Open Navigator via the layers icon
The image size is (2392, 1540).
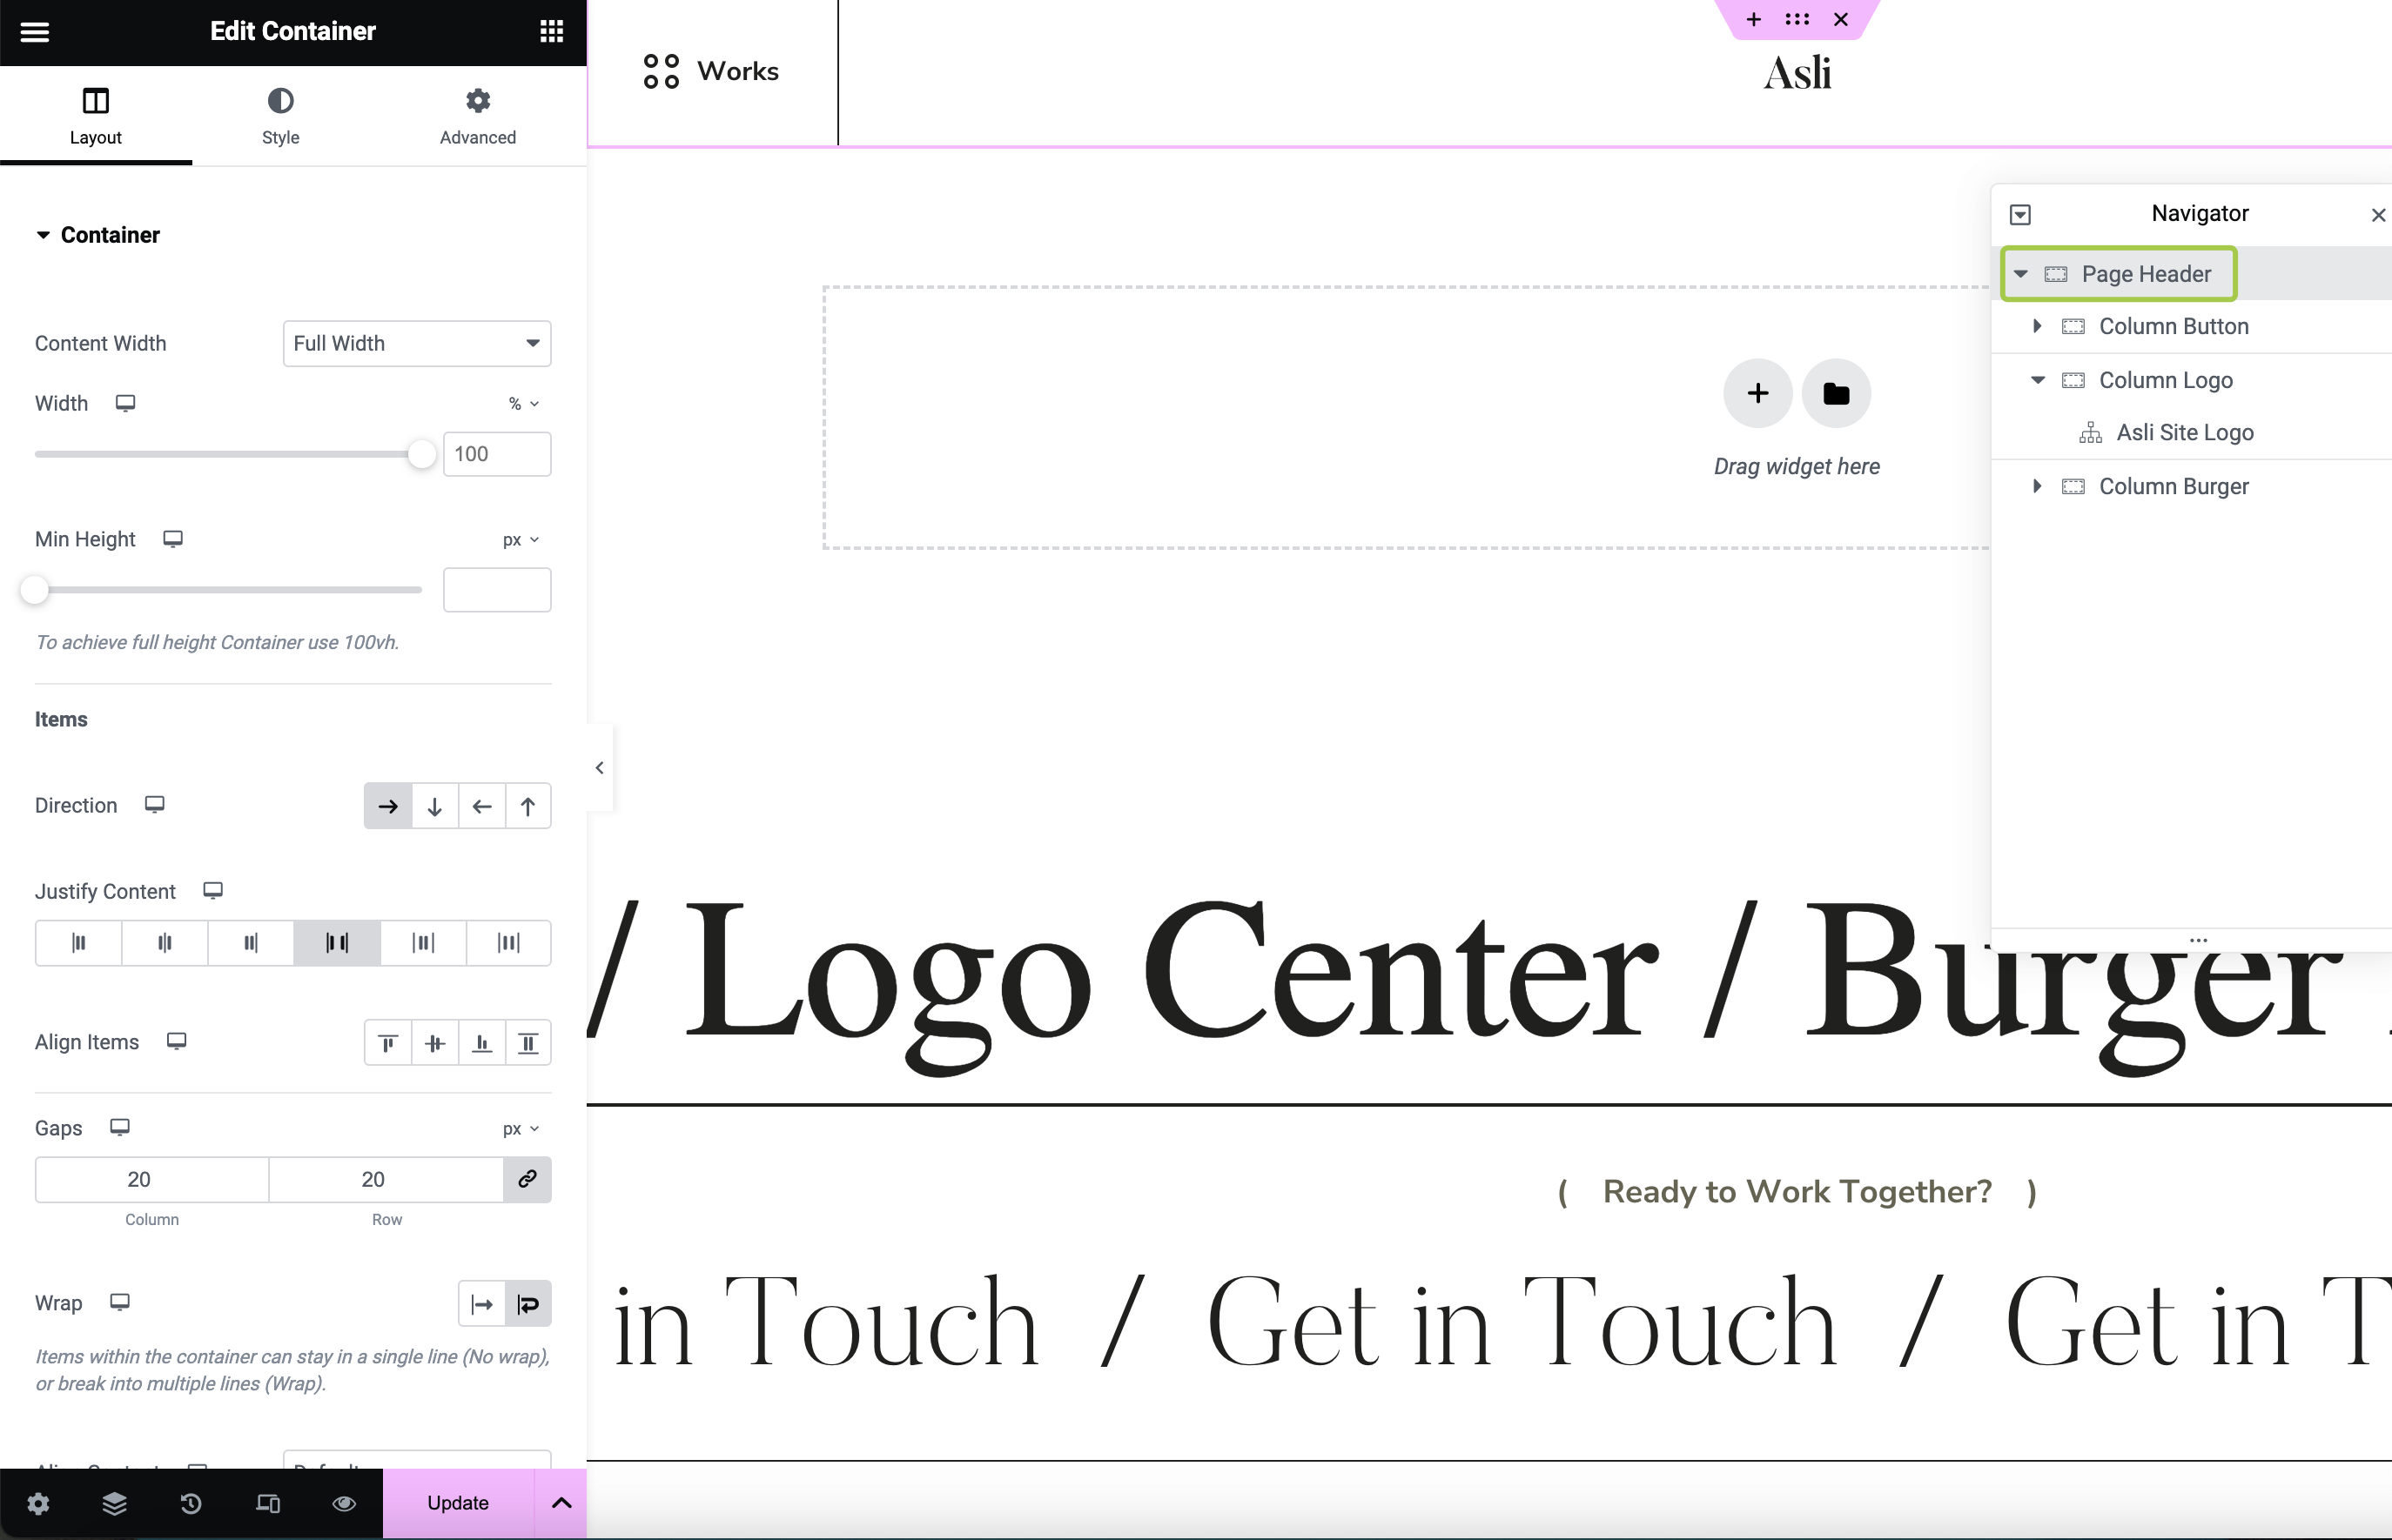114,1503
